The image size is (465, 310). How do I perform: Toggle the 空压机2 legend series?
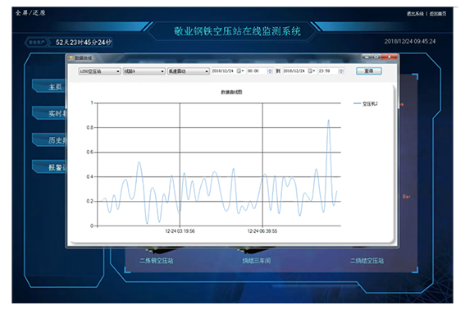point(366,103)
